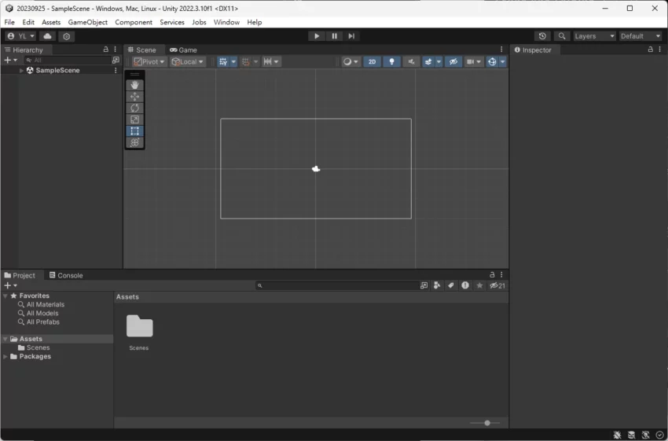668x441 pixels.
Task: Select the Hand view tool
Action: click(x=134, y=85)
